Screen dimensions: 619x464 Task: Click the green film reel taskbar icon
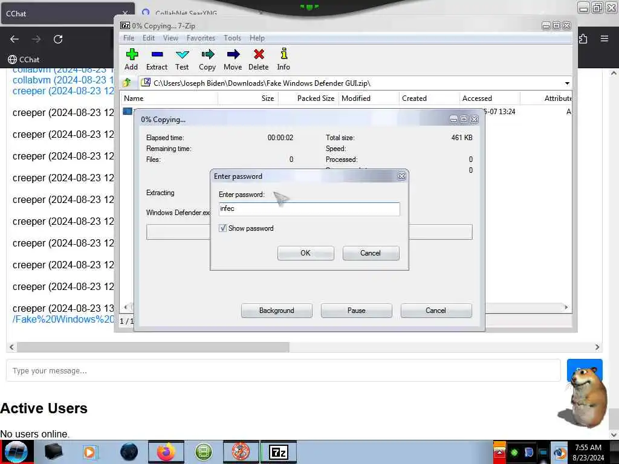[x=204, y=452]
